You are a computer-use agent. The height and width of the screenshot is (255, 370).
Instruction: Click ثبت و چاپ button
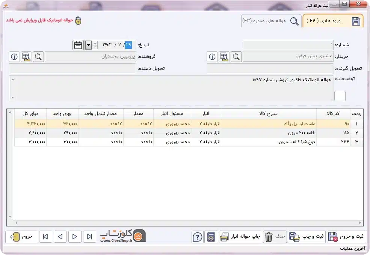307,237
